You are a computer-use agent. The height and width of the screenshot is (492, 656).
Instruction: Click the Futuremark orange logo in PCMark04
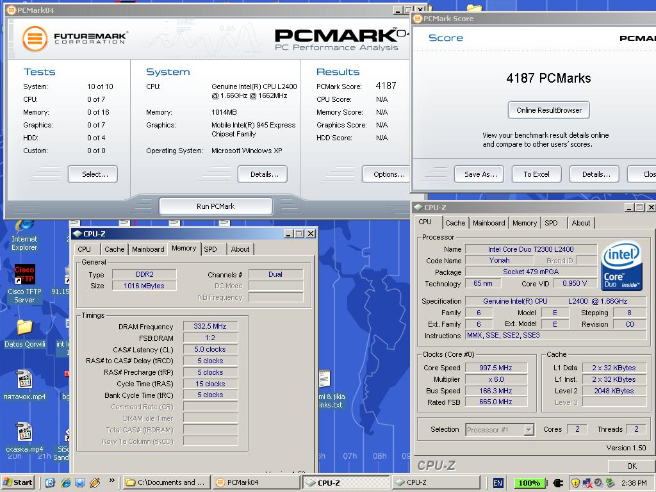pyautogui.click(x=35, y=38)
